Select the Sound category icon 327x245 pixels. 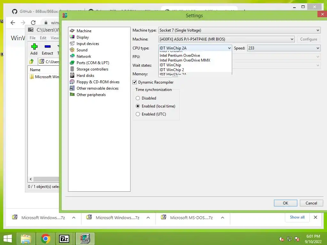72,50
